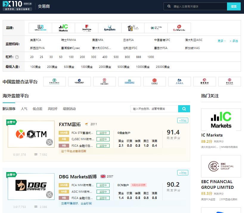The image size is (244, 213).
Task: Click the 搜索 button in header
Action: [234, 6]
